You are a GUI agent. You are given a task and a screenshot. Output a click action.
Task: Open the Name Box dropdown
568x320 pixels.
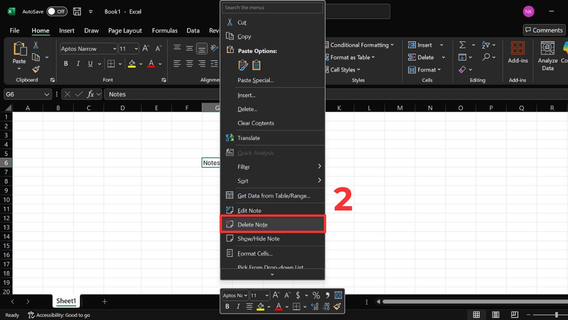(46, 94)
